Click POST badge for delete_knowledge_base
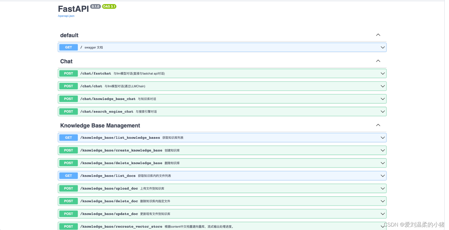 click(x=69, y=163)
